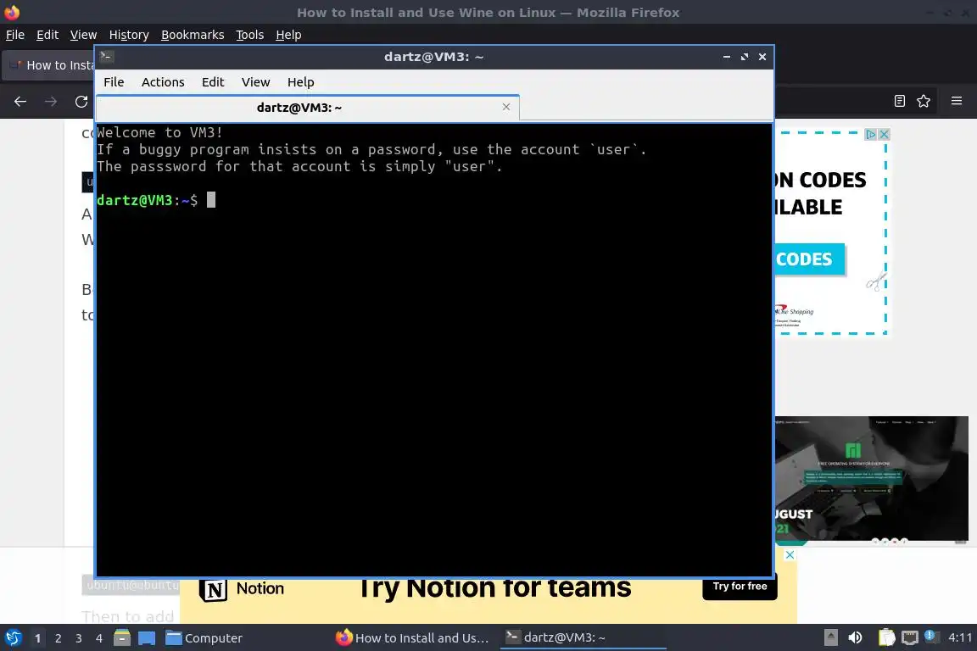The height and width of the screenshot is (651, 977).
Task: Toggle Firefox reader view
Action: 900,101
